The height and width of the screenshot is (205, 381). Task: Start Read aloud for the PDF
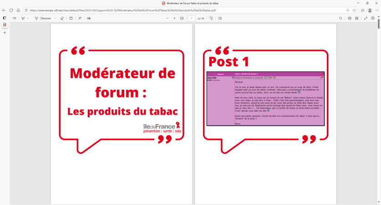point(80,18)
